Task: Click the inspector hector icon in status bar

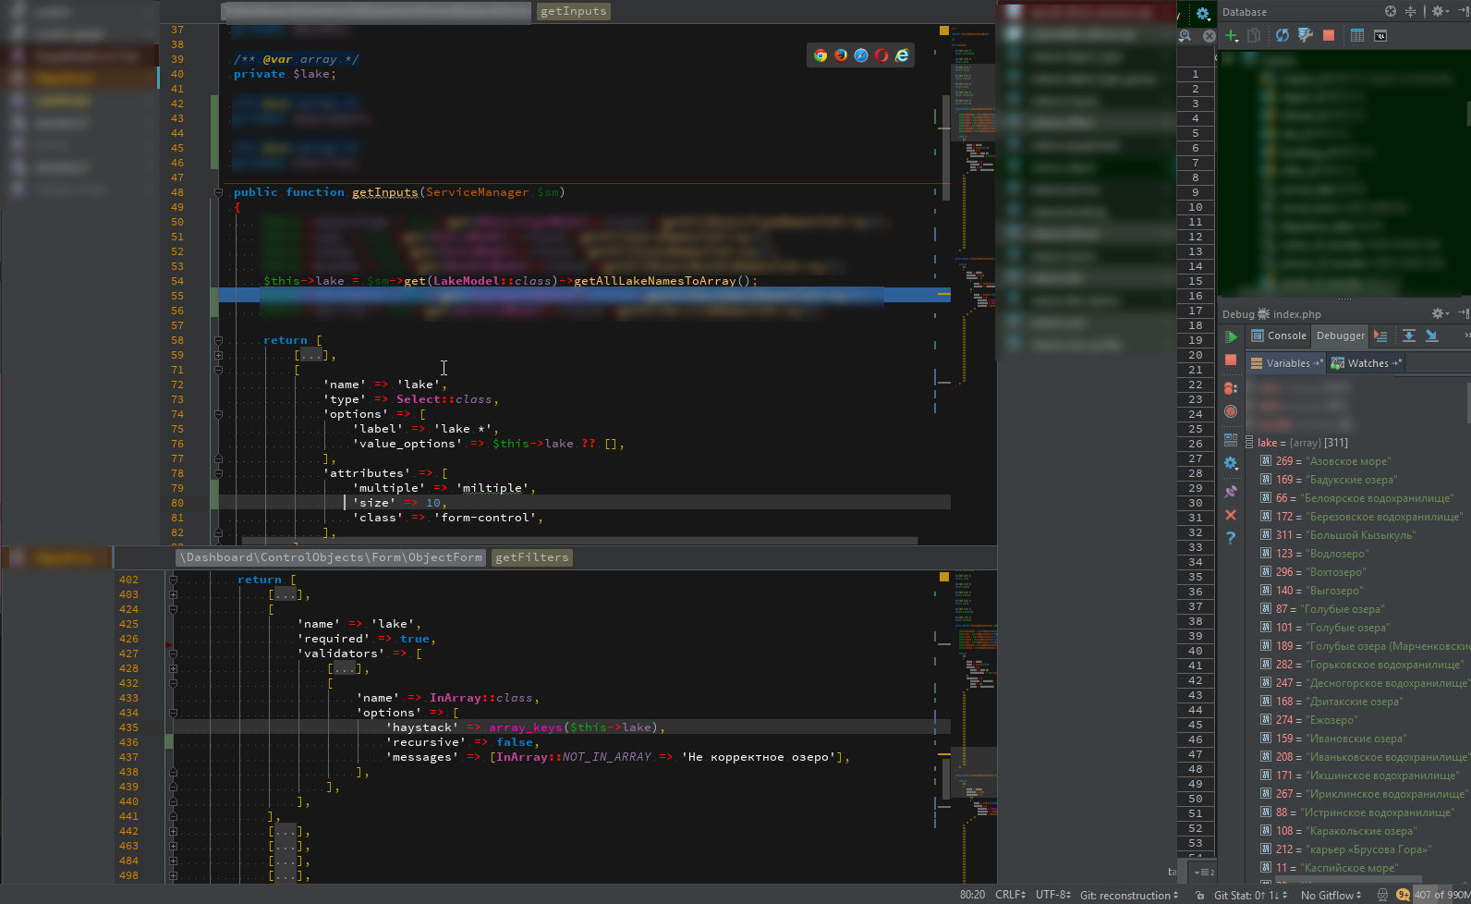Action: [1382, 895]
